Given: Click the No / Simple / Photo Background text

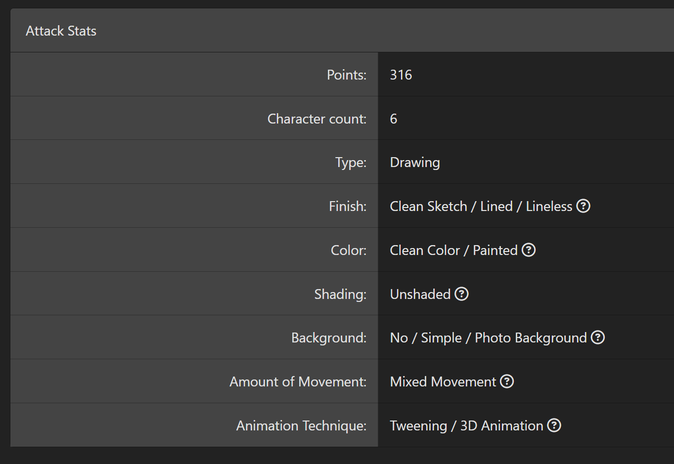Looking at the screenshot, I should [x=489, y=338].
